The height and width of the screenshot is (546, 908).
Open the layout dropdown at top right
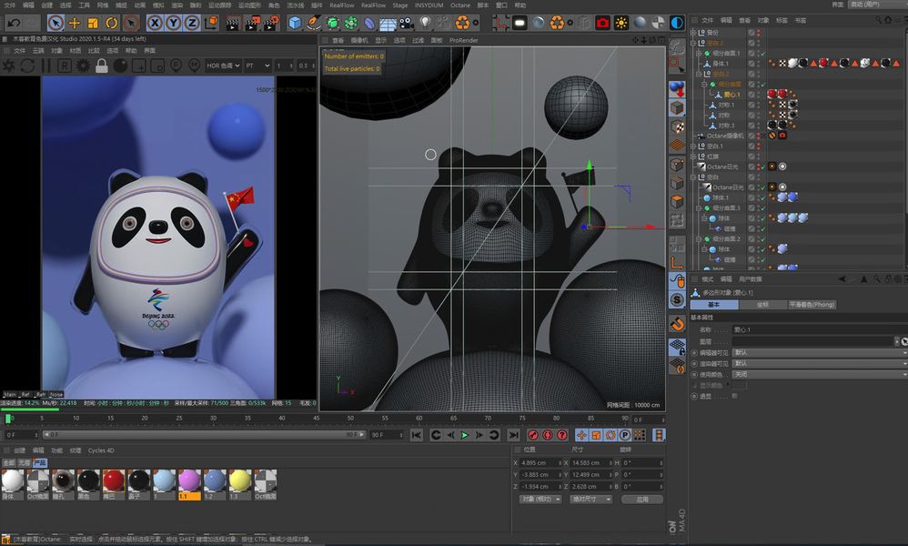(x=877, y=4)
